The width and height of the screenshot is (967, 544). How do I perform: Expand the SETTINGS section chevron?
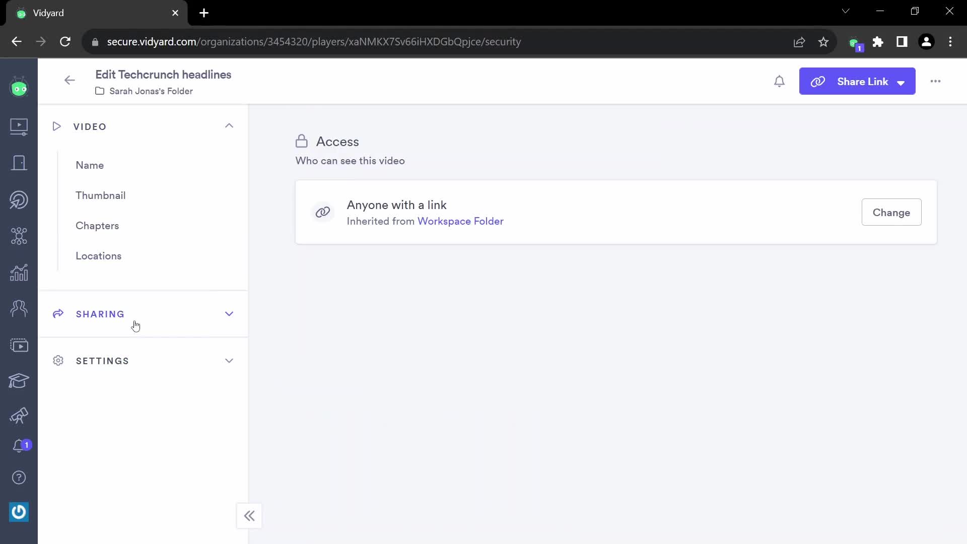coord(229,361)
